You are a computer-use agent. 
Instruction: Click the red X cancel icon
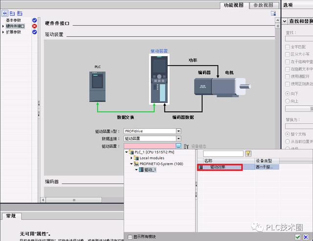pyautogui.click(x=307, y=237)
